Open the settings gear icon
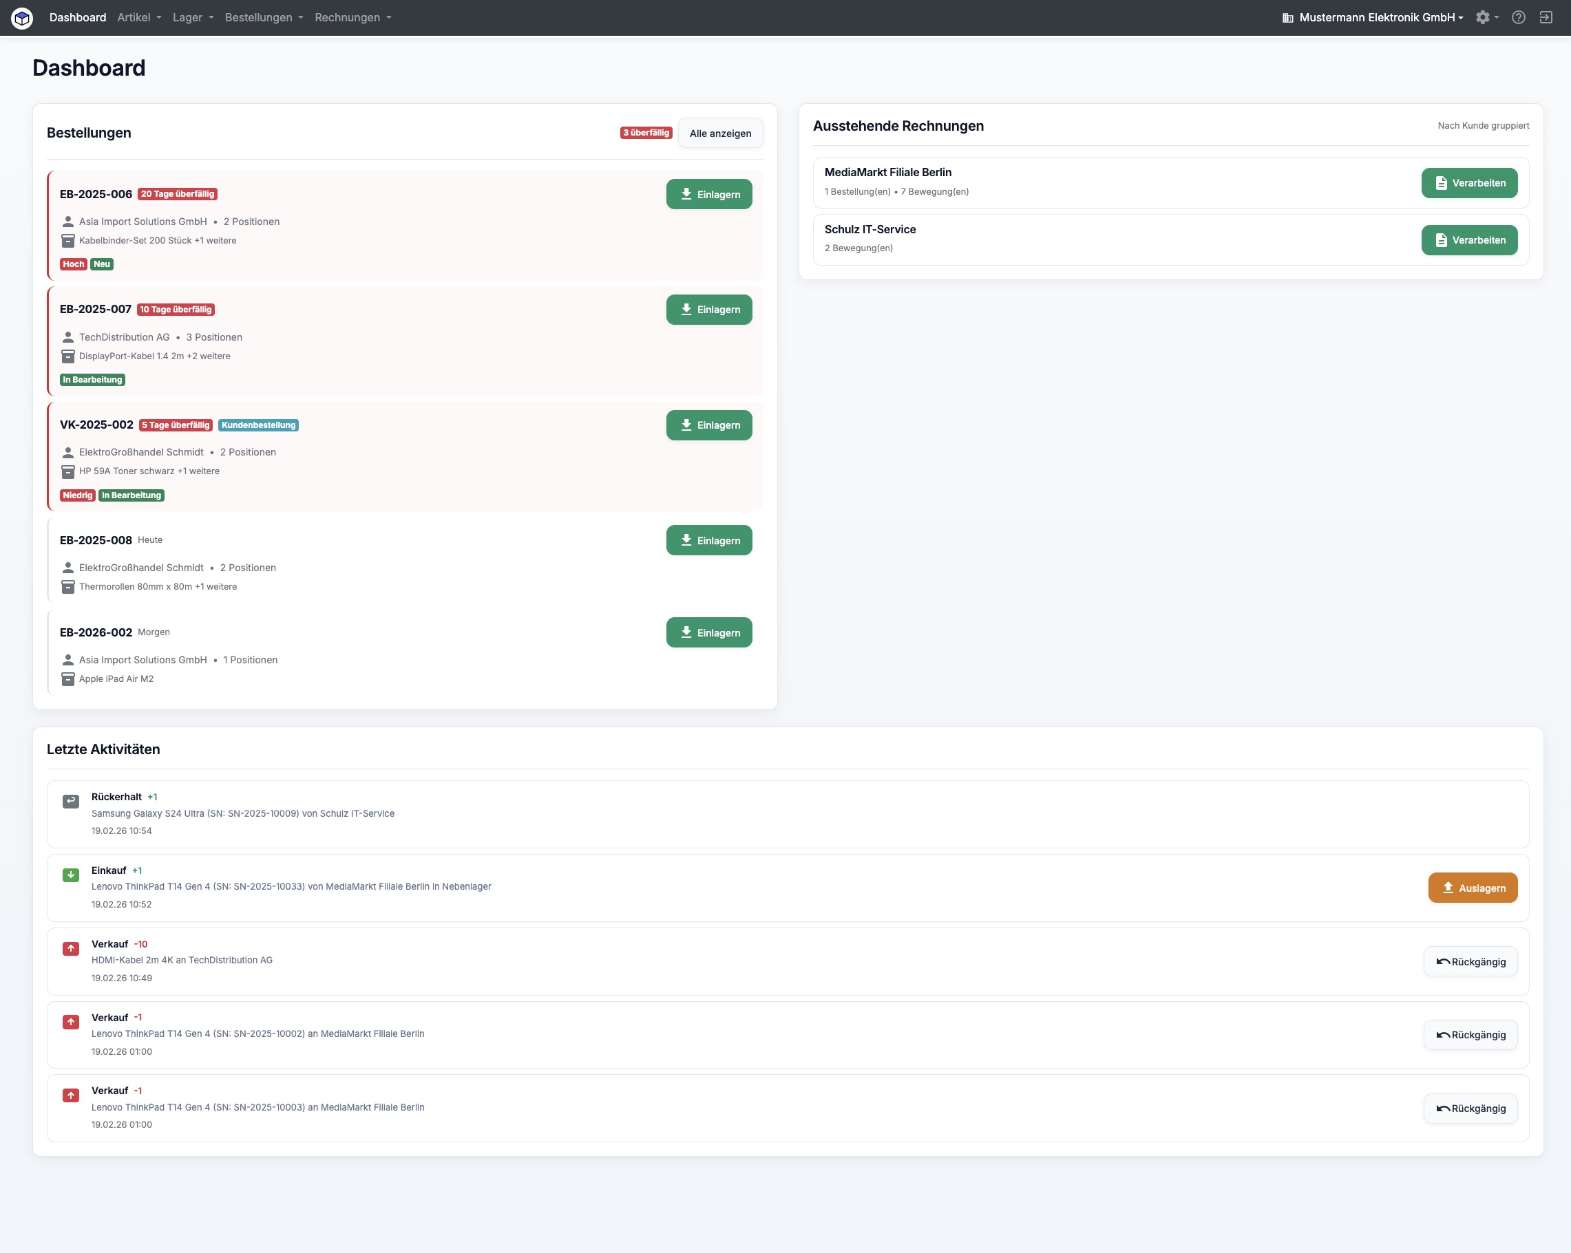The height and width of the screenshot is (1253, 1571). (1484, 17)
